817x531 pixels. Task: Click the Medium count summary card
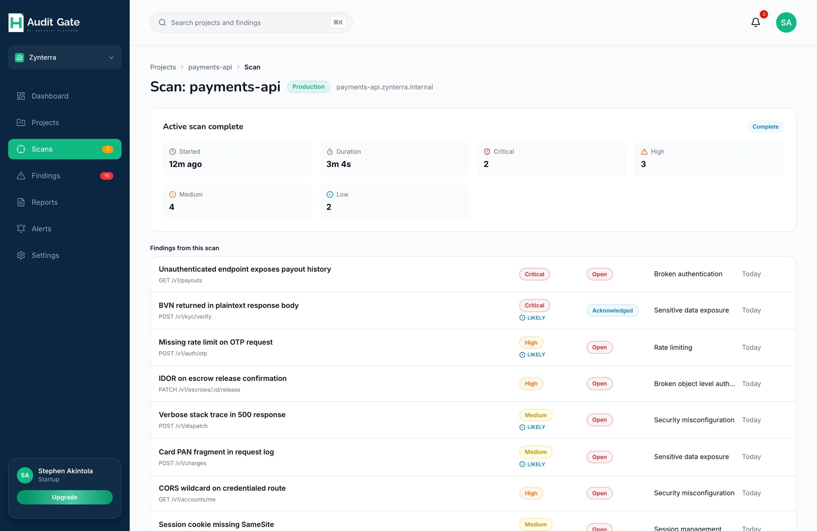(x=237, y=202)
